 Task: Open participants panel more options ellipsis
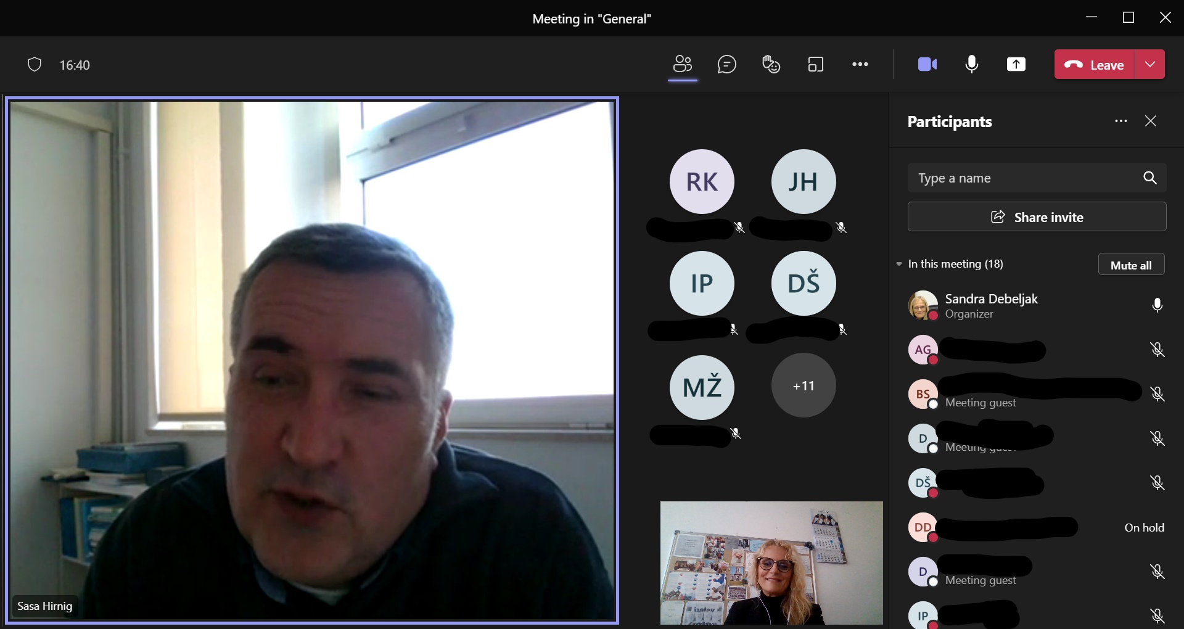(x=1120, y=121)
